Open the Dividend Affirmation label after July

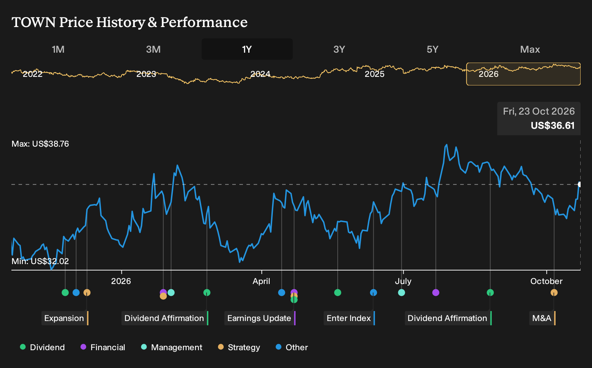coord(448,318)
